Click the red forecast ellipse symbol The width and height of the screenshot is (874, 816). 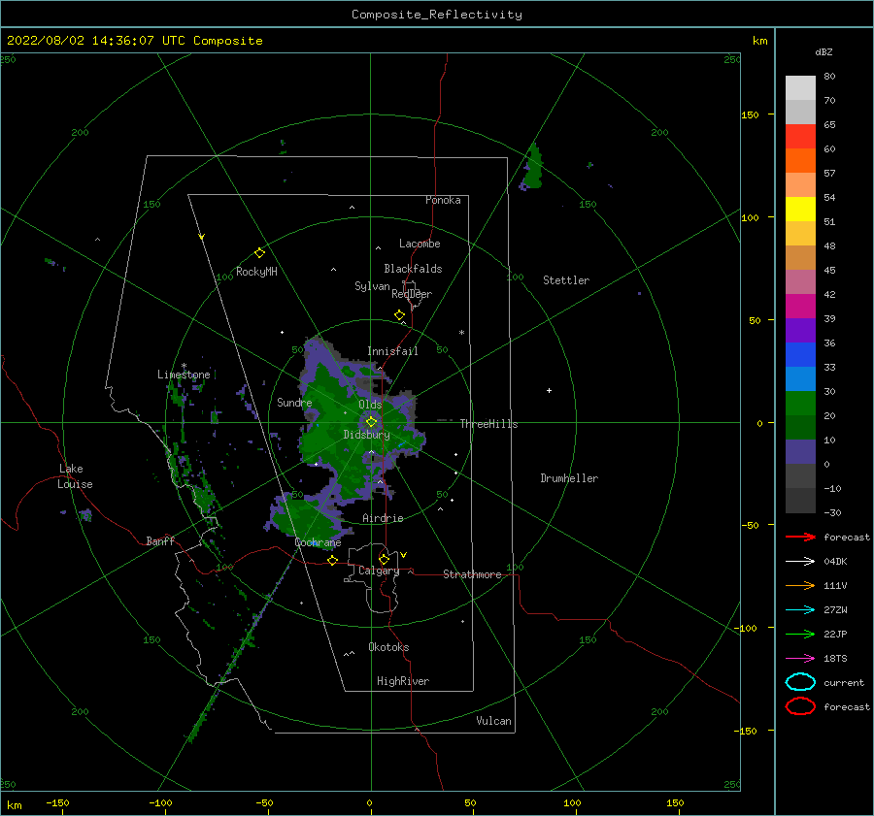point(800,706)
